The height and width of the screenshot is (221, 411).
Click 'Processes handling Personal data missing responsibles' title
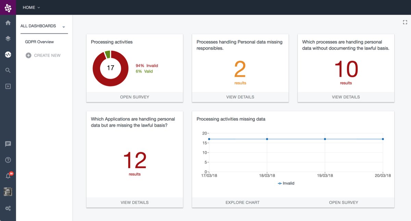239,45
